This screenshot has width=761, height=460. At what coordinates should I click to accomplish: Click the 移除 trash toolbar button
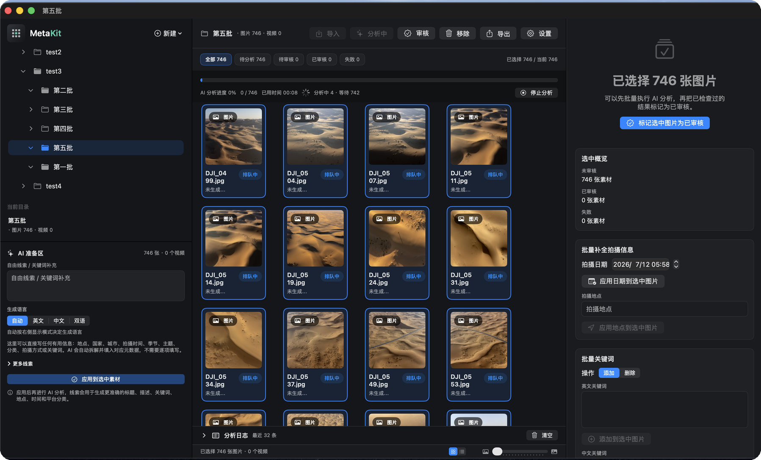coord(457,33)
